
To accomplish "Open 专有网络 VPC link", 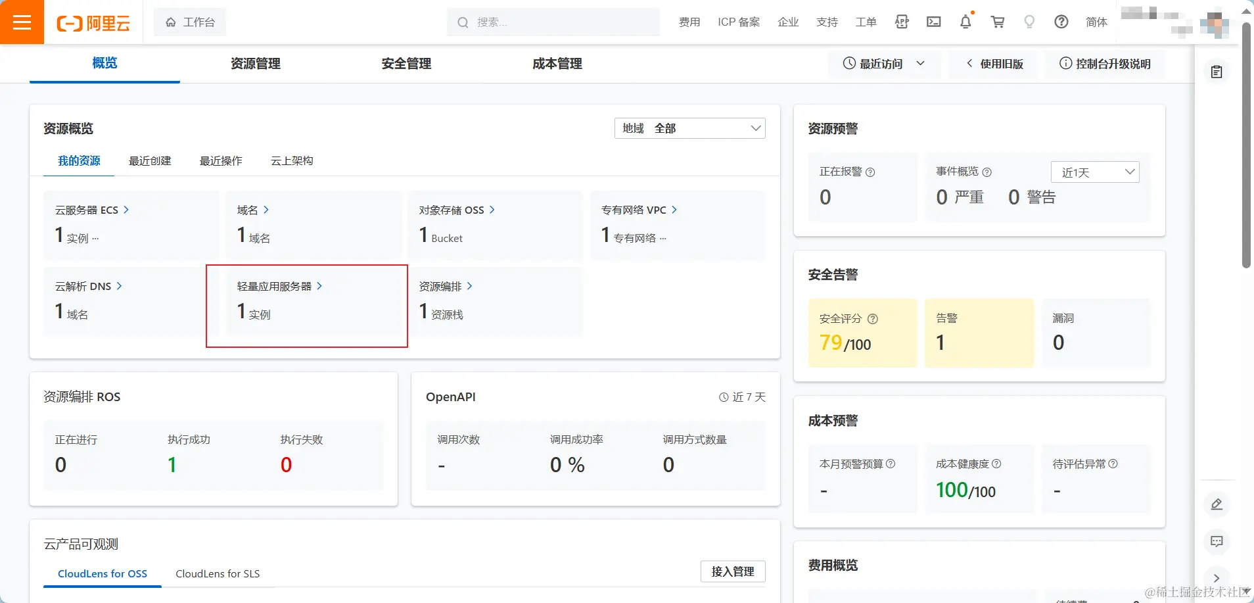I will [639, 210].
